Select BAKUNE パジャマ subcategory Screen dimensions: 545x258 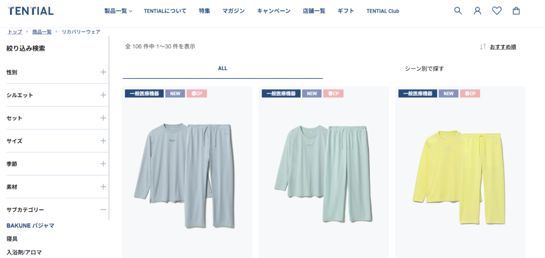click(30, 226)
